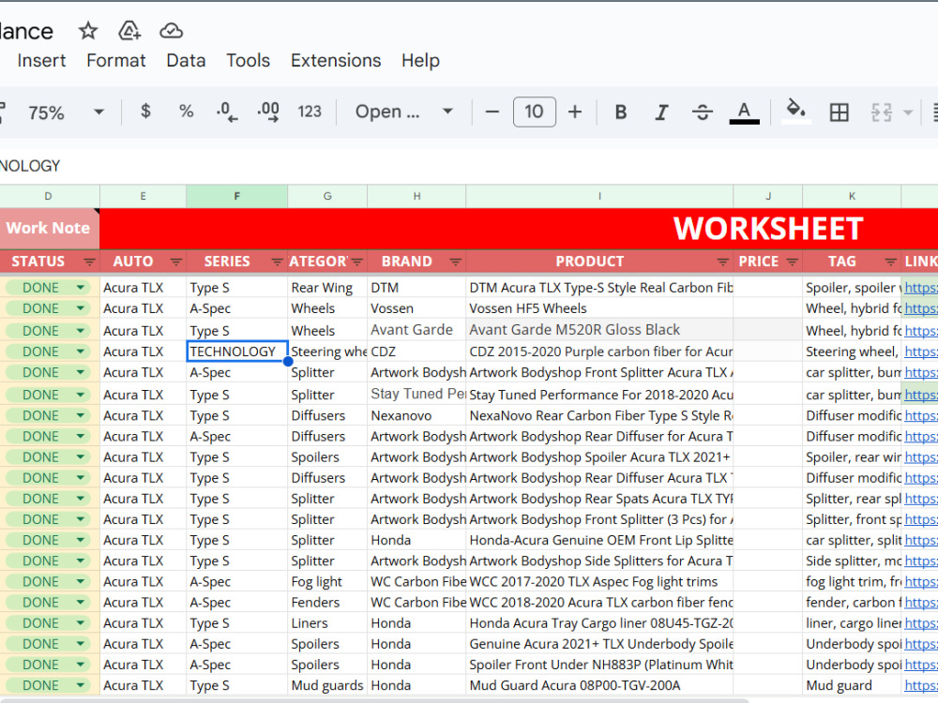Image resolution: width=938 pixels, height=703 pixels.
Task: Select the TECHNOLOGY series cell
Action: point(237,351)
